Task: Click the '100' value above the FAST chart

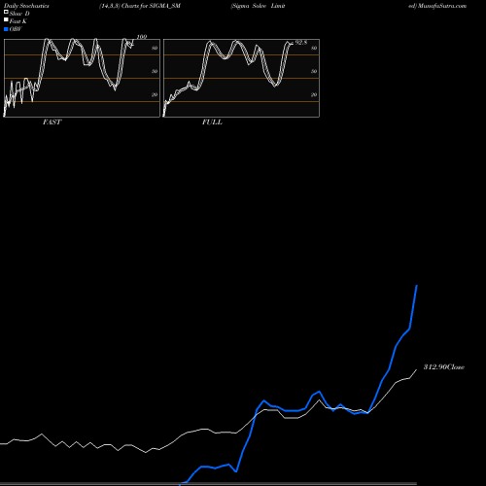Action: [x=142, y=37]
